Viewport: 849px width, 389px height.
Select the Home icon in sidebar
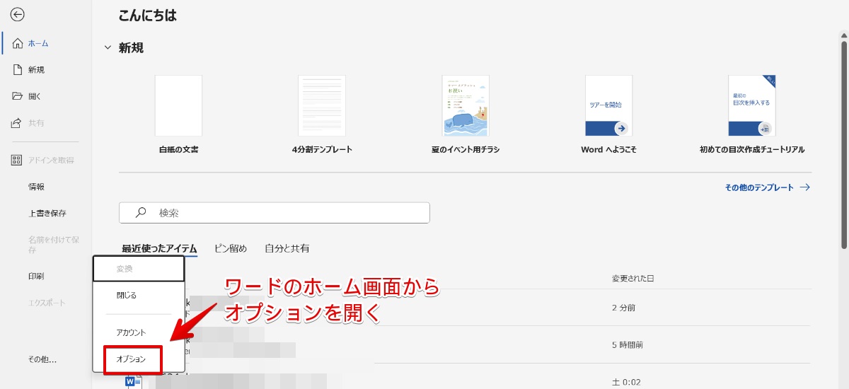(18, 43)
